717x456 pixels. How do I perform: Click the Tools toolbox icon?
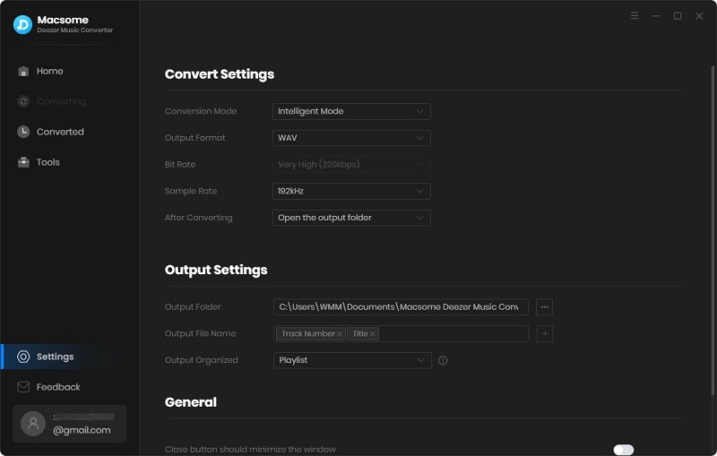[23, 162]
